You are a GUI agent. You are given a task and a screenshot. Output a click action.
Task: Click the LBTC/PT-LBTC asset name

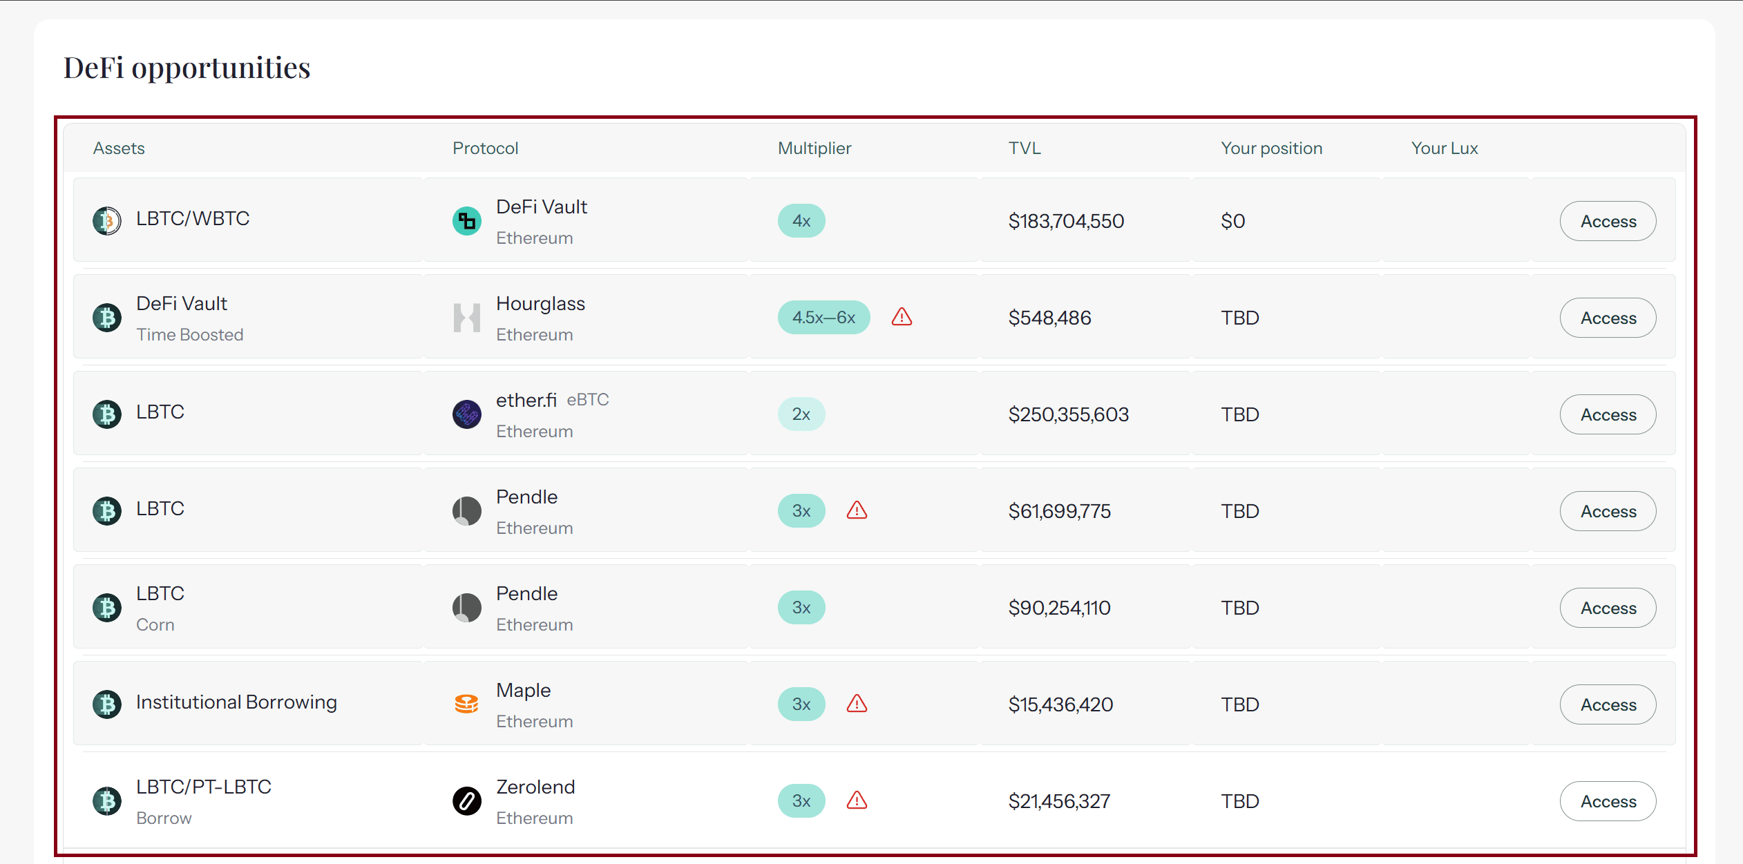203,787
